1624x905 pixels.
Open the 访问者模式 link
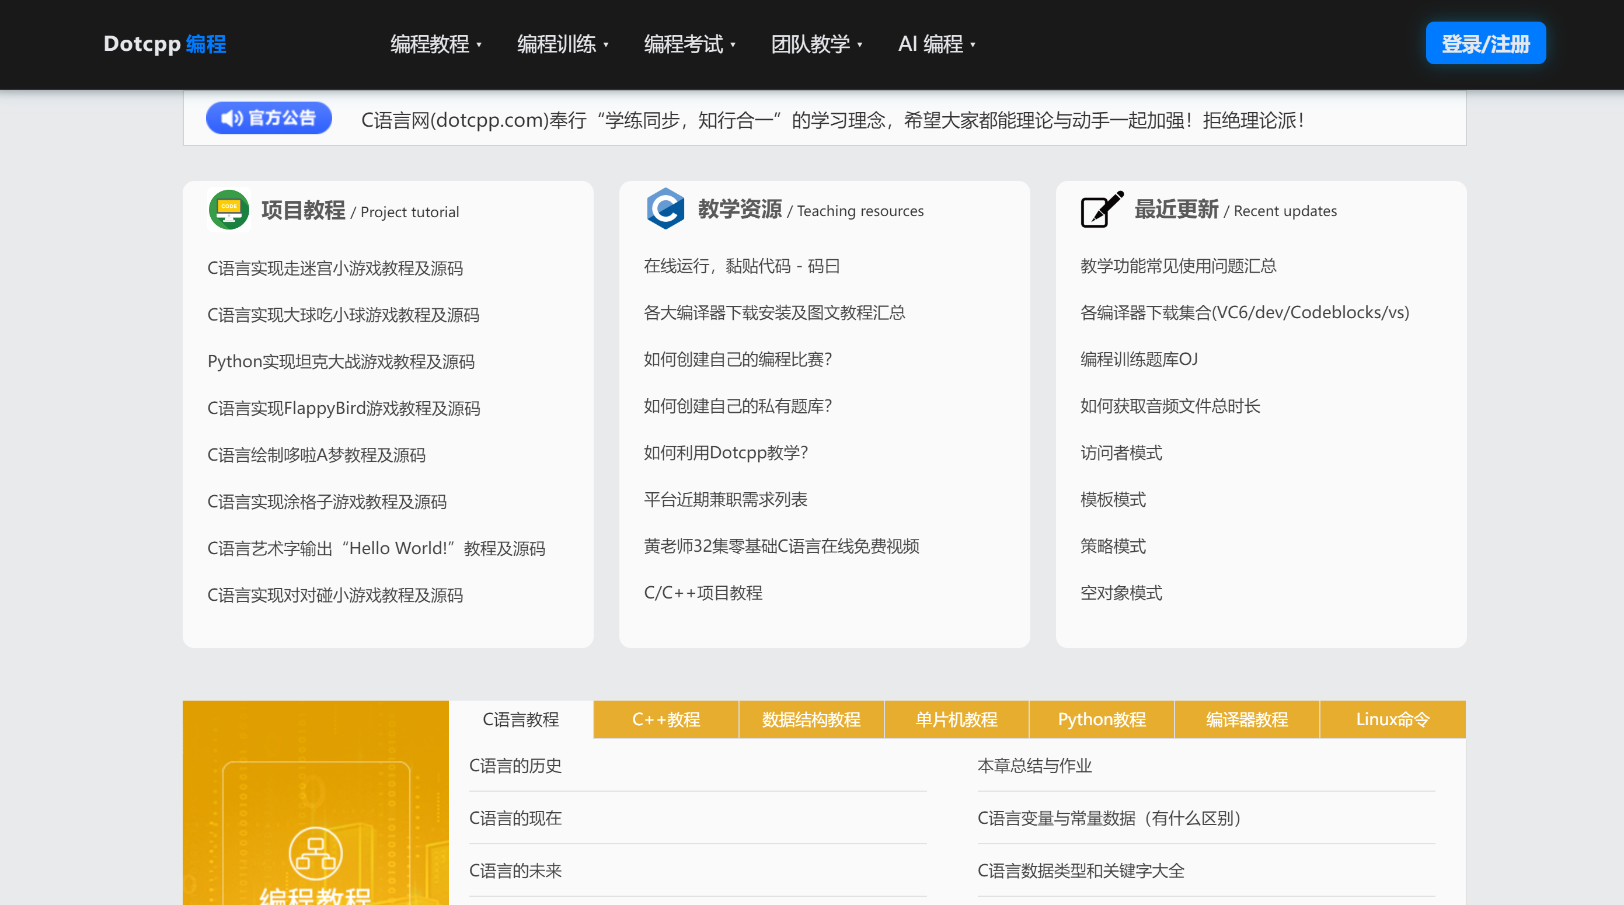click(1121, 453)
